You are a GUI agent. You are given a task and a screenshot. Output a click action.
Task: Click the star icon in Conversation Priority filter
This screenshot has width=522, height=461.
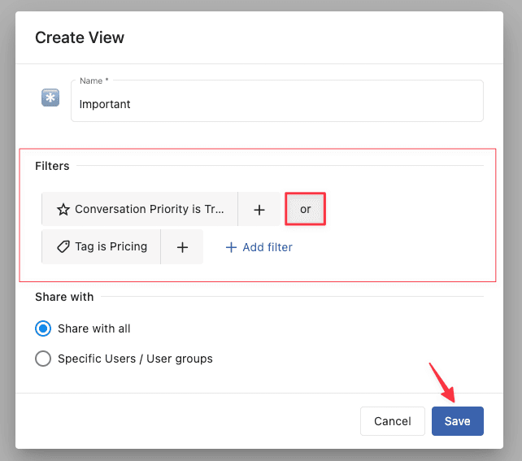(63, 210)
